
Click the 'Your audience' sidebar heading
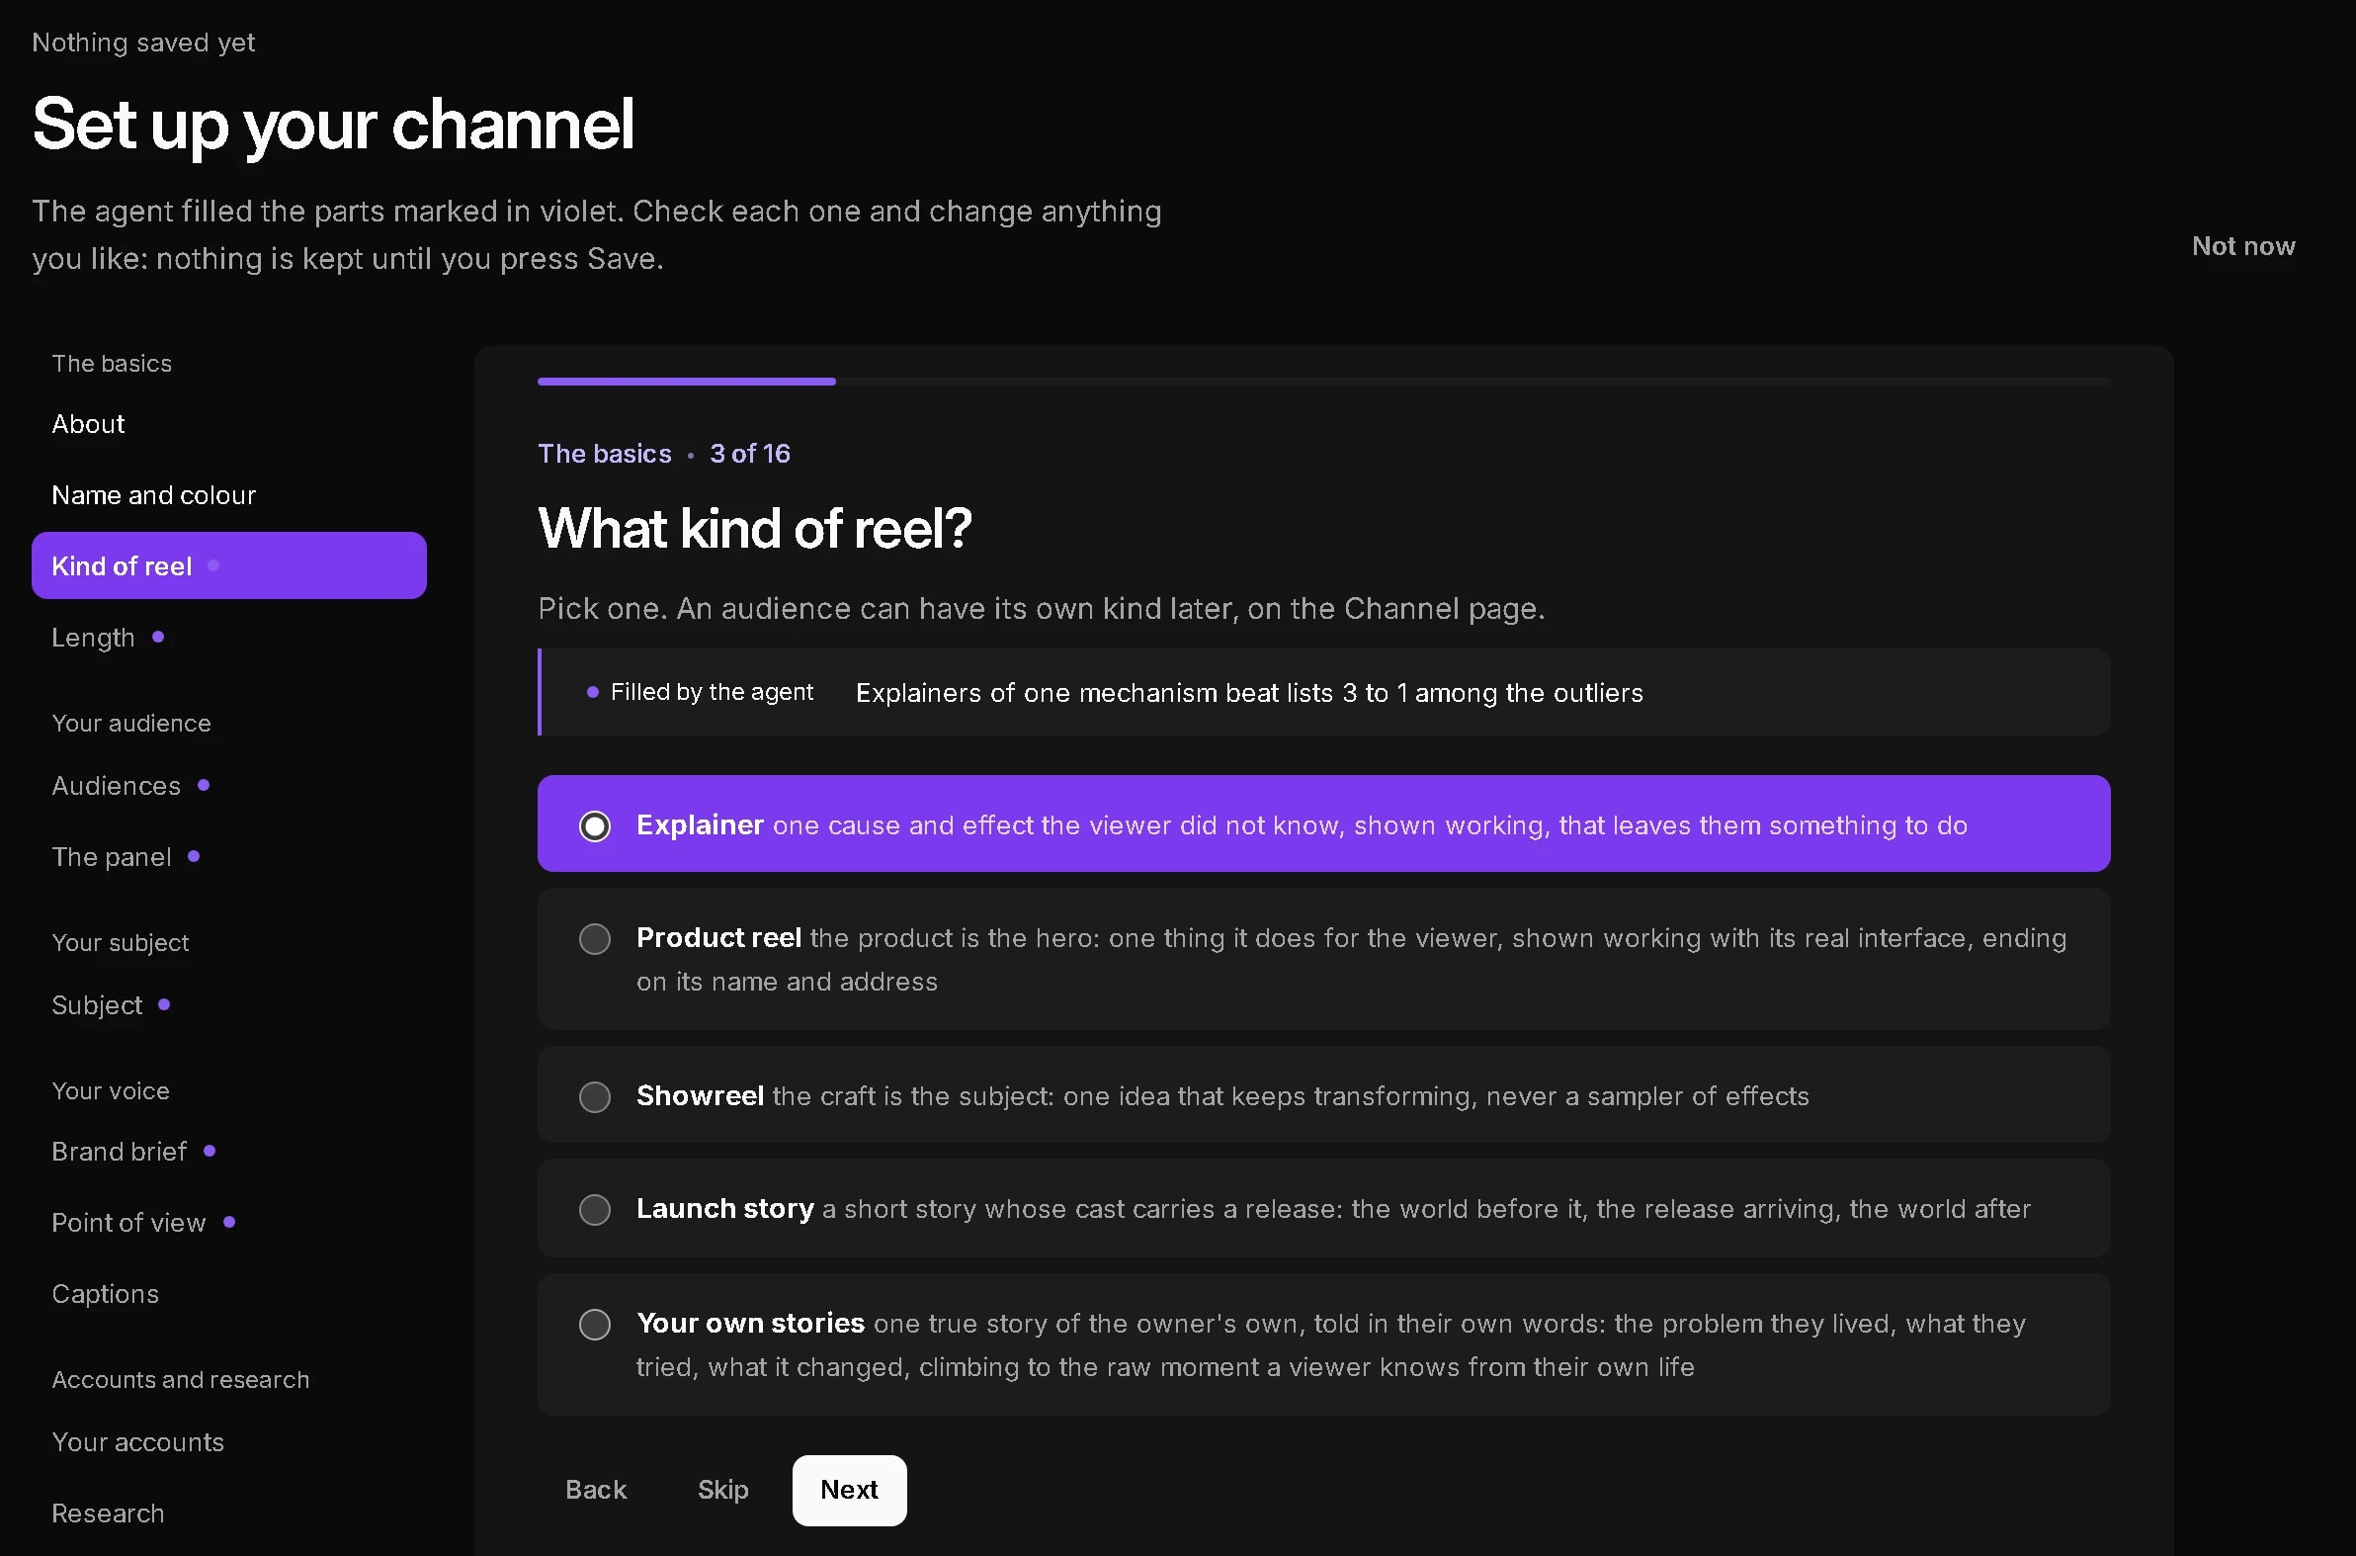[x=131, y=724]
